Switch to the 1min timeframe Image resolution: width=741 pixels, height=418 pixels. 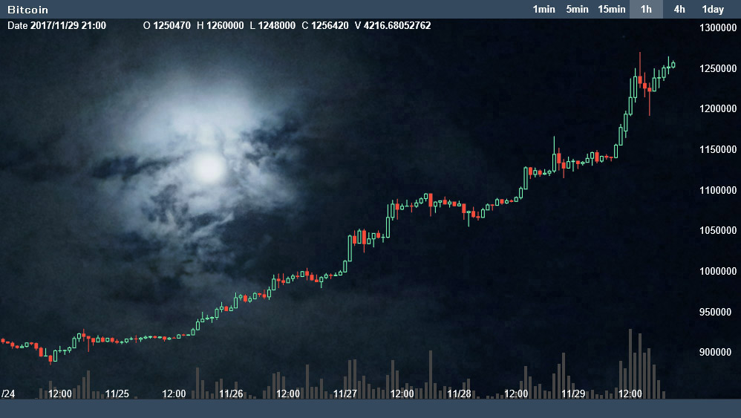(x=543, y=10)
